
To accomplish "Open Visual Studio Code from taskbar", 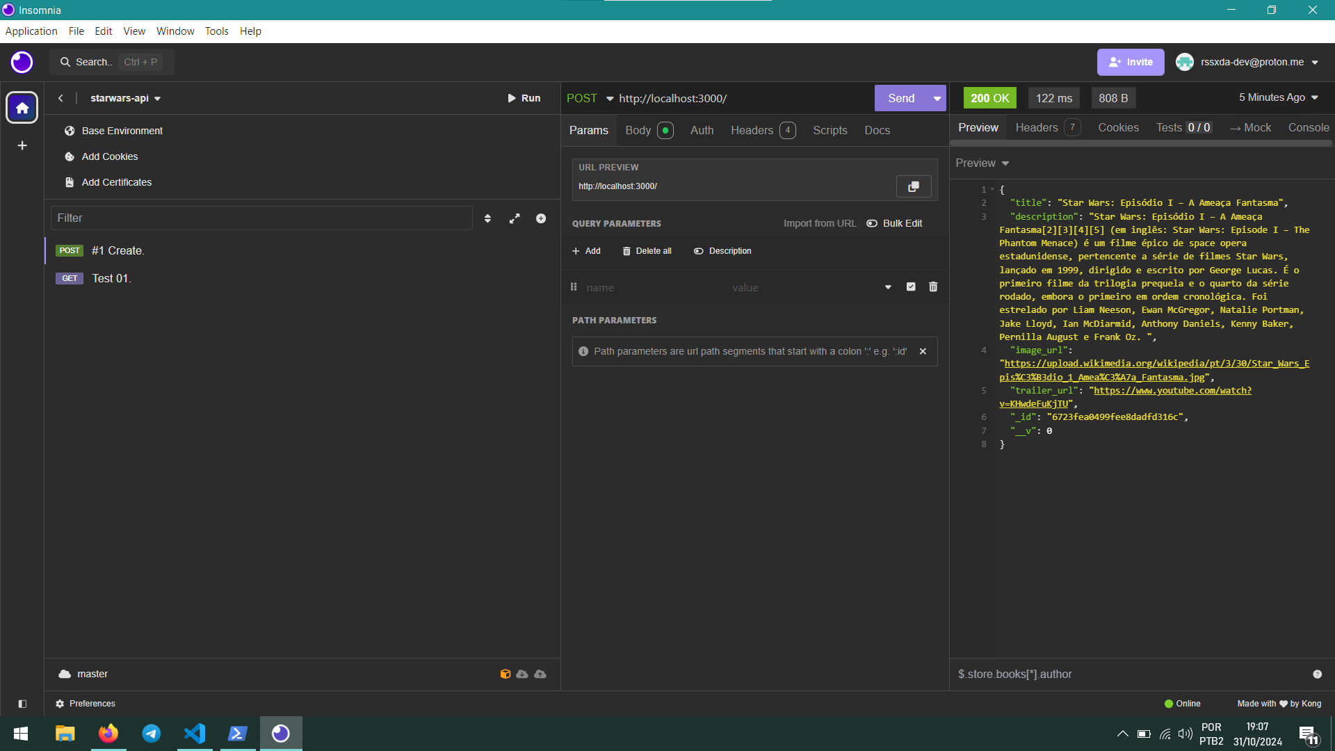I will click(x=195, y=734).
